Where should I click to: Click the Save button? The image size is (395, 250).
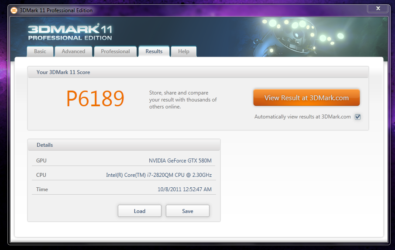click(x=187, y=211)
